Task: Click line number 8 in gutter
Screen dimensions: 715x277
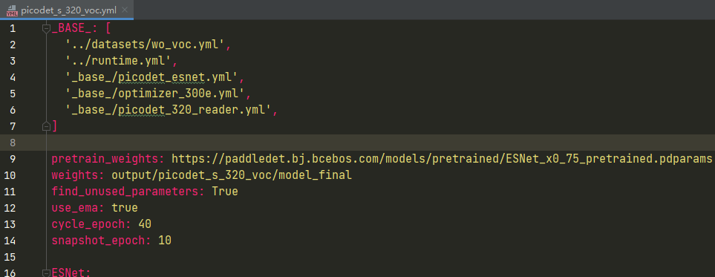Action: click(13, 143)
